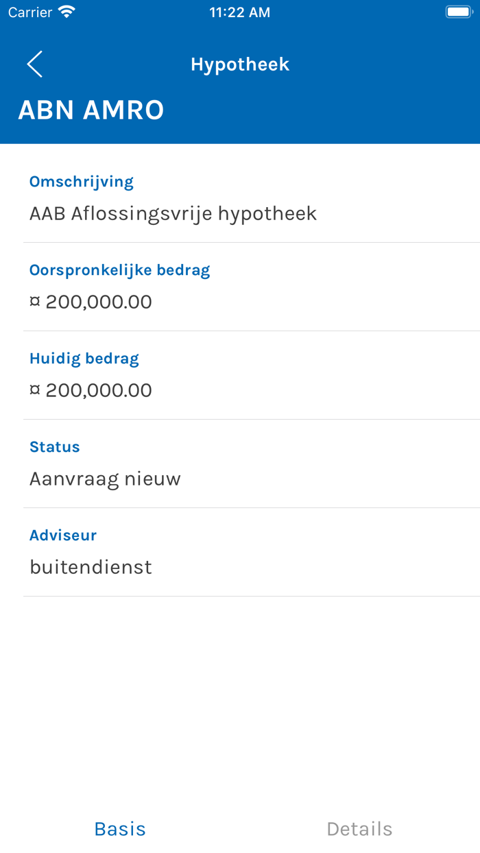This screenshot has height=853, width=480.
Task: Tap the Hypotheek title header
Action: (x=240, y=64)
